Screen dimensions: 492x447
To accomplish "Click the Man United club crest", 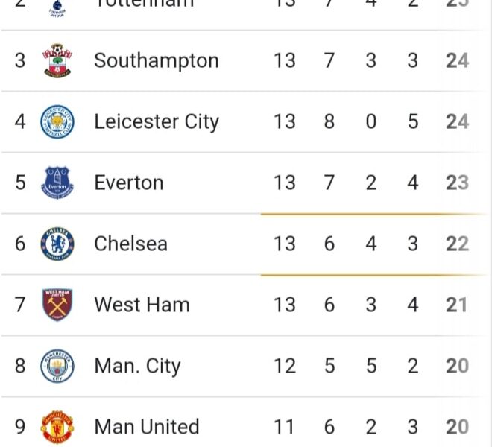I will [57, 427].
